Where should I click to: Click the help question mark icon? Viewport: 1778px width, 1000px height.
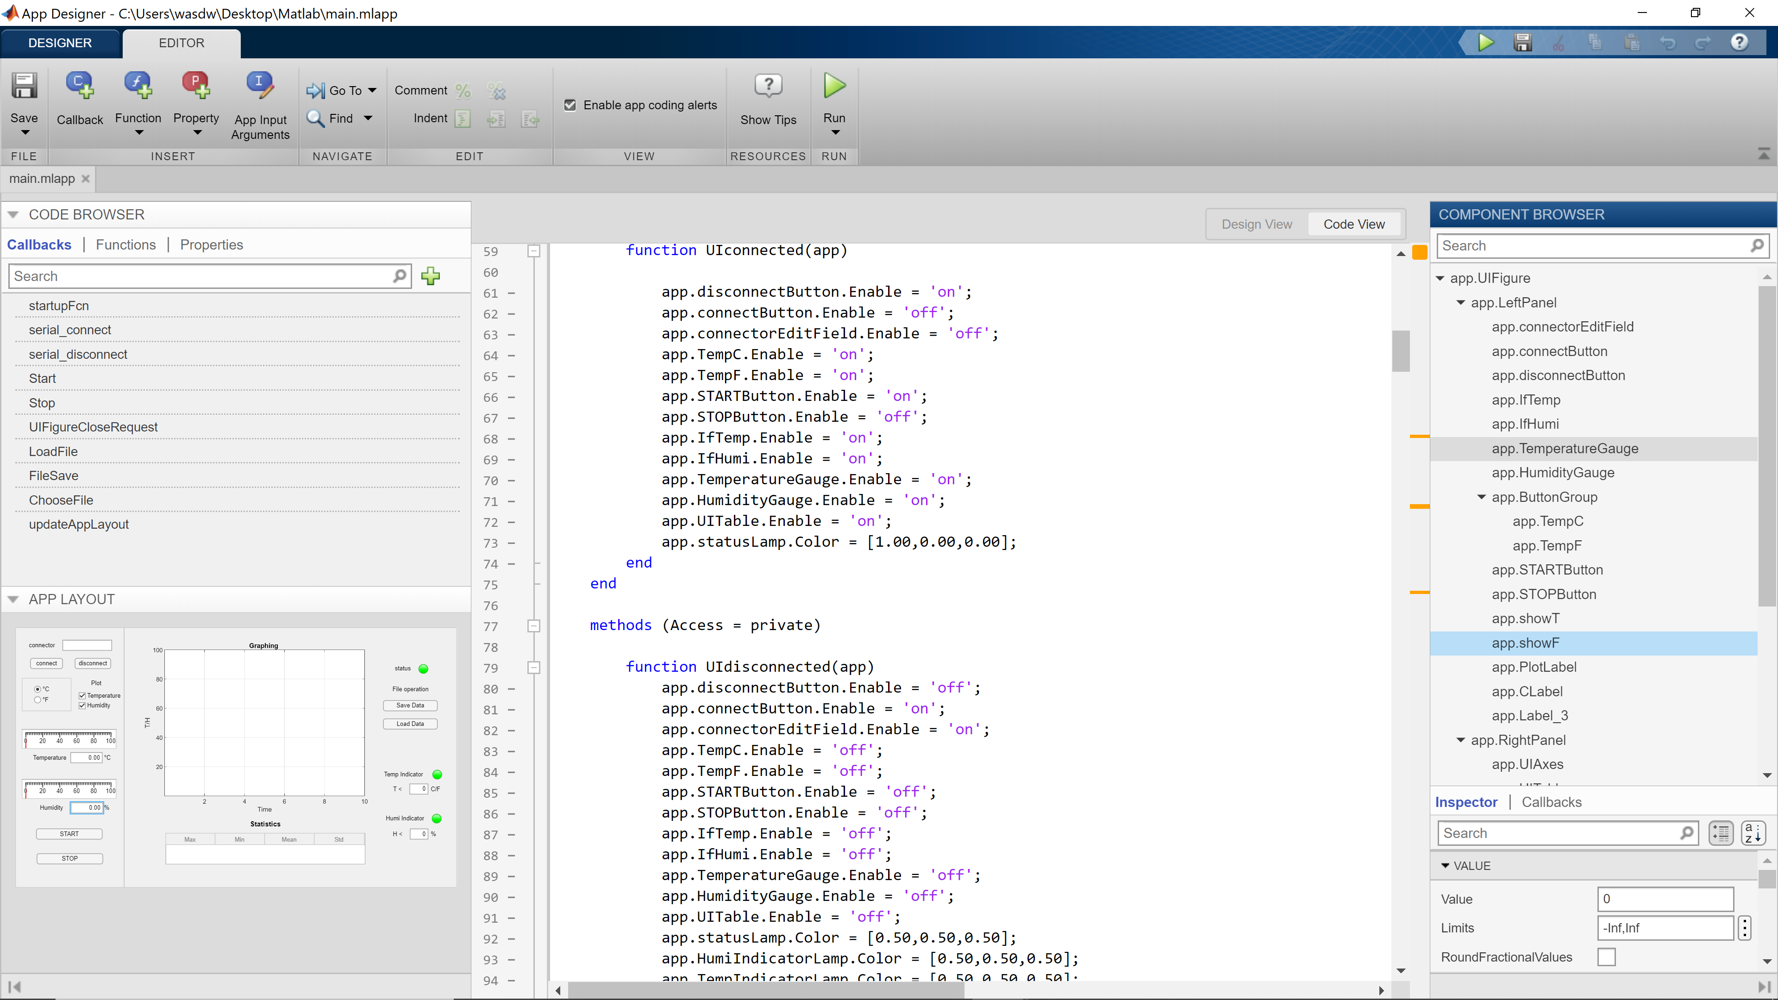click(1740, 42)
